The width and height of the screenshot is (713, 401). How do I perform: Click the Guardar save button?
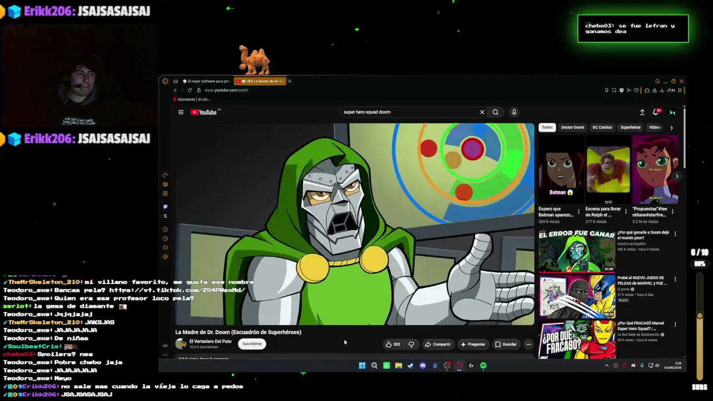point(506,344)
